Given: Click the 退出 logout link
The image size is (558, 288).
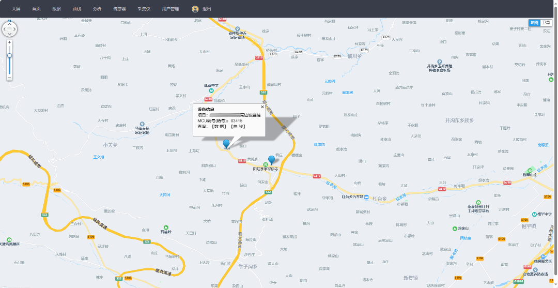Looking at the screenshot, I should point(207,9).
